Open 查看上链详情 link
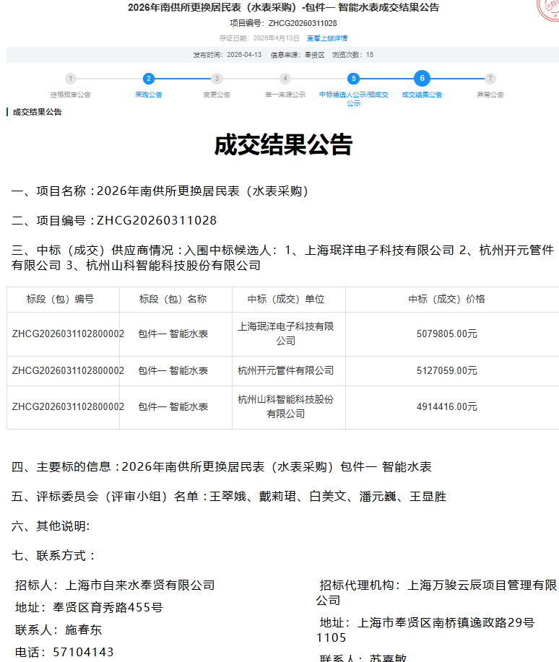Image resolution: width=559 pixels, height=662 pixels. [x=326, y=38]
